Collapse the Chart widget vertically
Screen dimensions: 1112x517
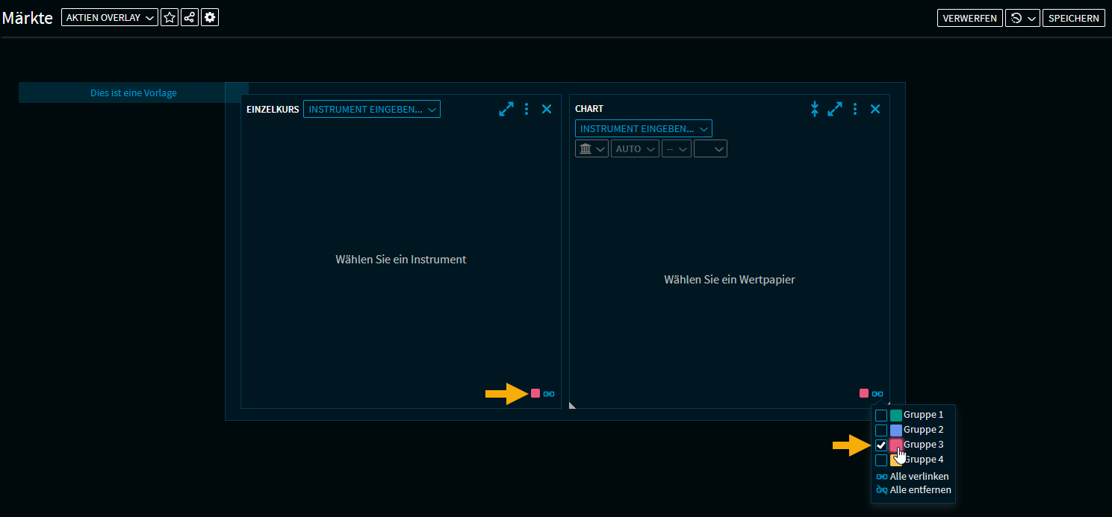815,109
